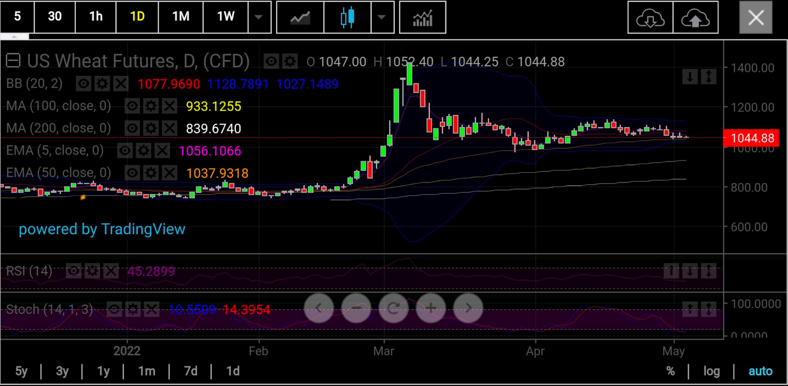The width and height of the screenshot is (788, 386).
Task: Open EMA (5, close, 0) settings
Action: coord(143,151)
